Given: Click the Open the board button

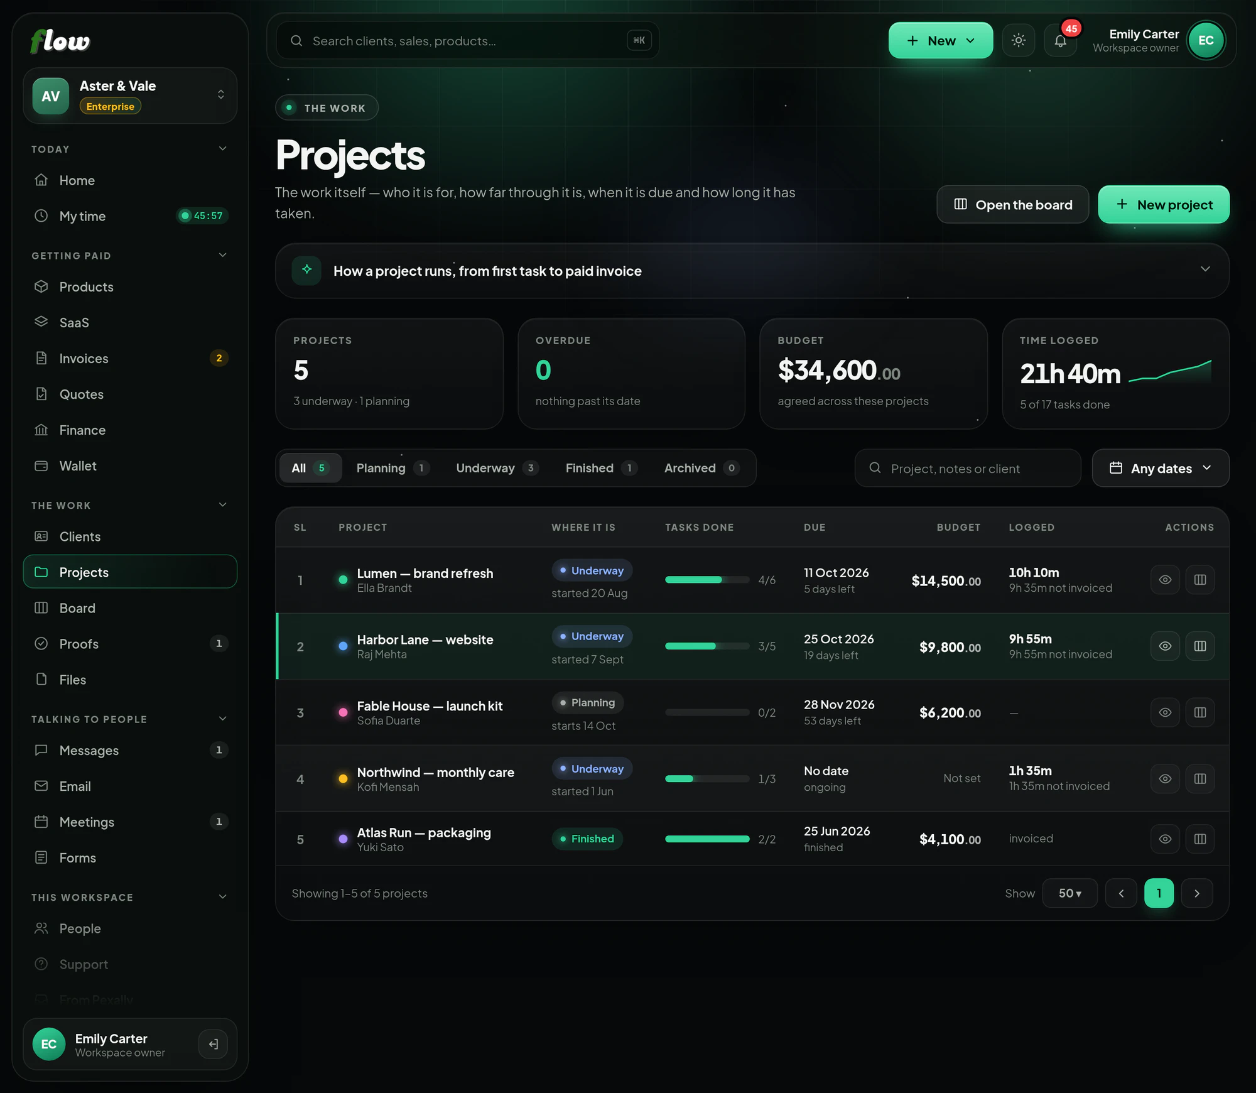Looking at the screenshot, I should pyautogui.click(x=1012, y=204).
